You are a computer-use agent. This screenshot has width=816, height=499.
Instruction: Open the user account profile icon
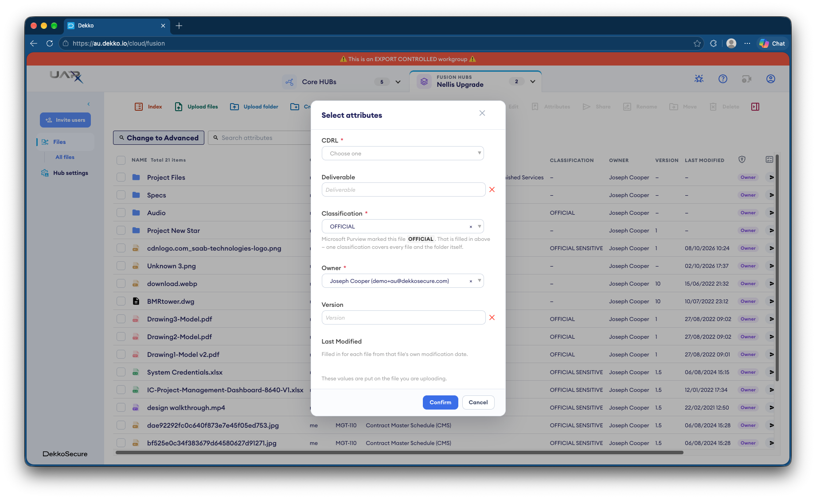771,79
